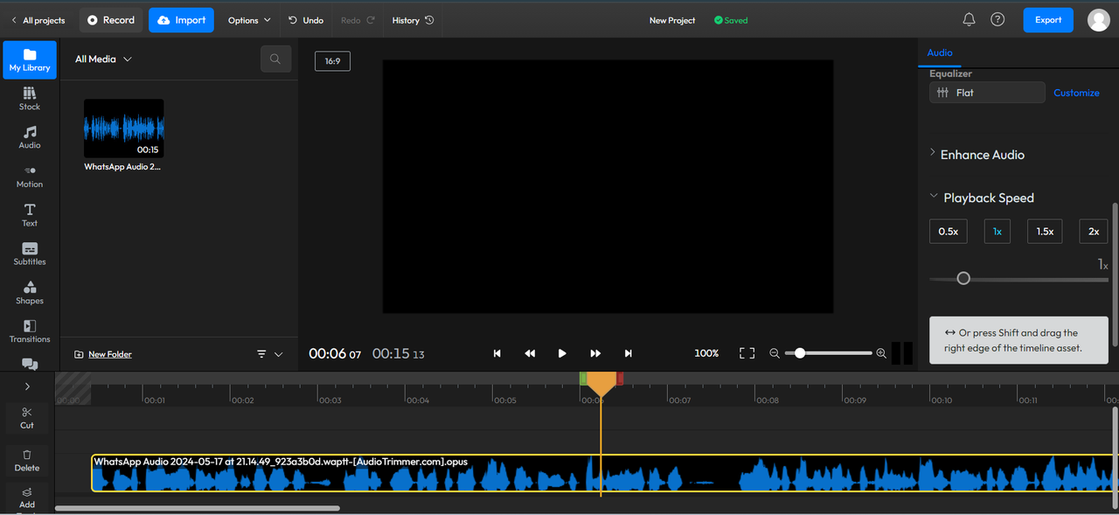Viewport: 1119px width, 515px height.
Task: Set playback speed to 2x
Action: coord(1094,232)
